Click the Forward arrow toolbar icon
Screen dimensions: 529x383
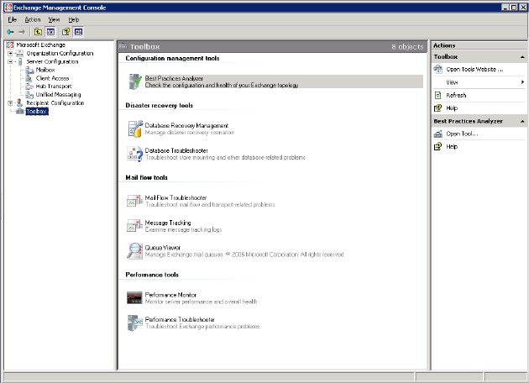(x=22, y=32)
